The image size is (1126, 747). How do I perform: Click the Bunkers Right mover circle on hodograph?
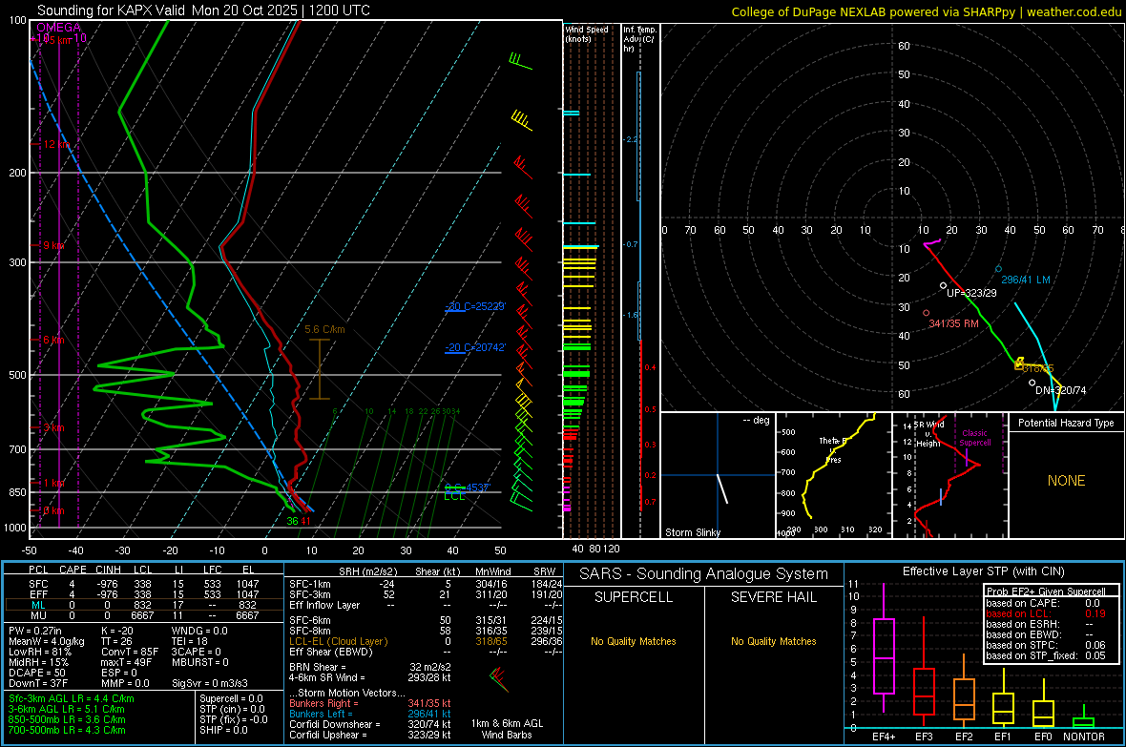click(x=927, y=313)
